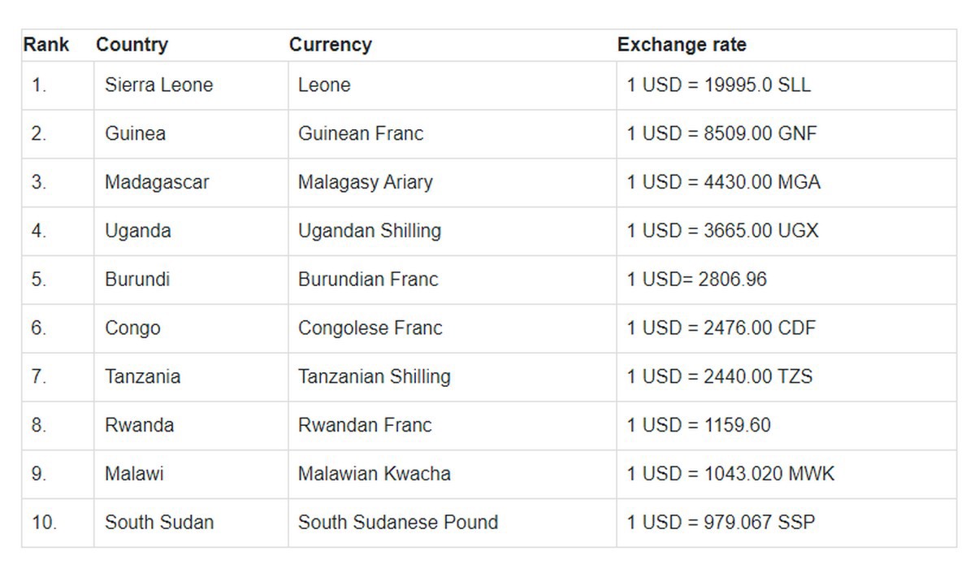The width and height of the screenshot is (975, 569).
Task: Click the Exchange rate column header
Action: coord(681,45)
